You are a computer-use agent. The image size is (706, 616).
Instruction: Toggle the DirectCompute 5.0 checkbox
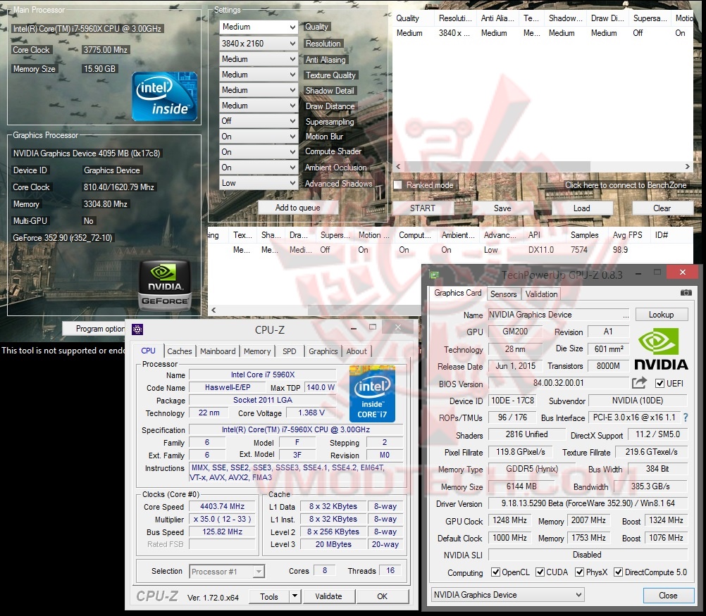[618, 572]
